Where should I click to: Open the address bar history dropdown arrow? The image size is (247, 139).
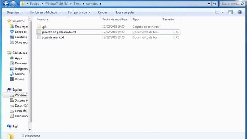(209, 4)
